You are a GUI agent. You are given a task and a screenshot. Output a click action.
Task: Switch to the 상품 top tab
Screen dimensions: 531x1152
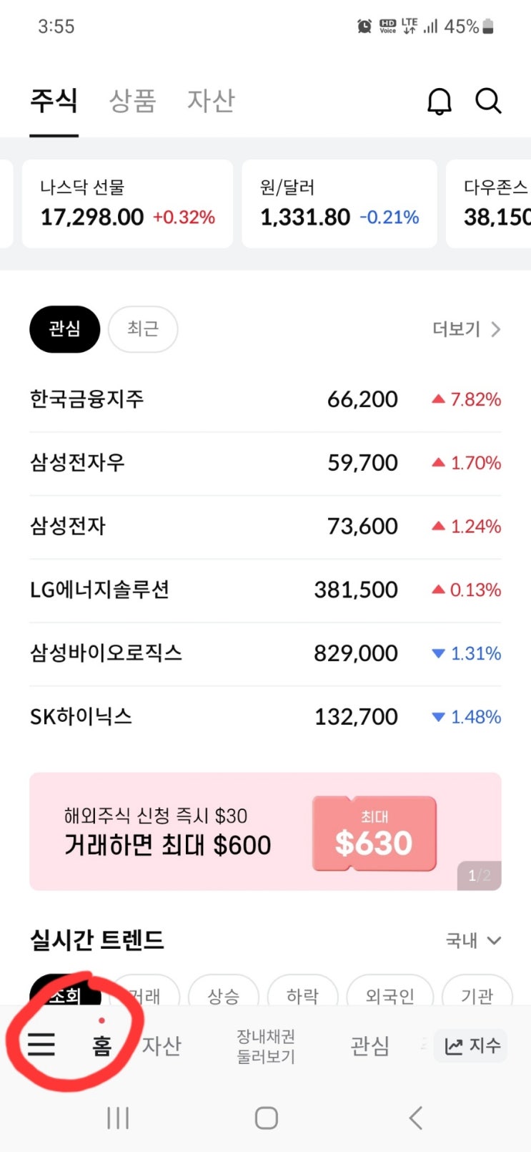point(132,101)
